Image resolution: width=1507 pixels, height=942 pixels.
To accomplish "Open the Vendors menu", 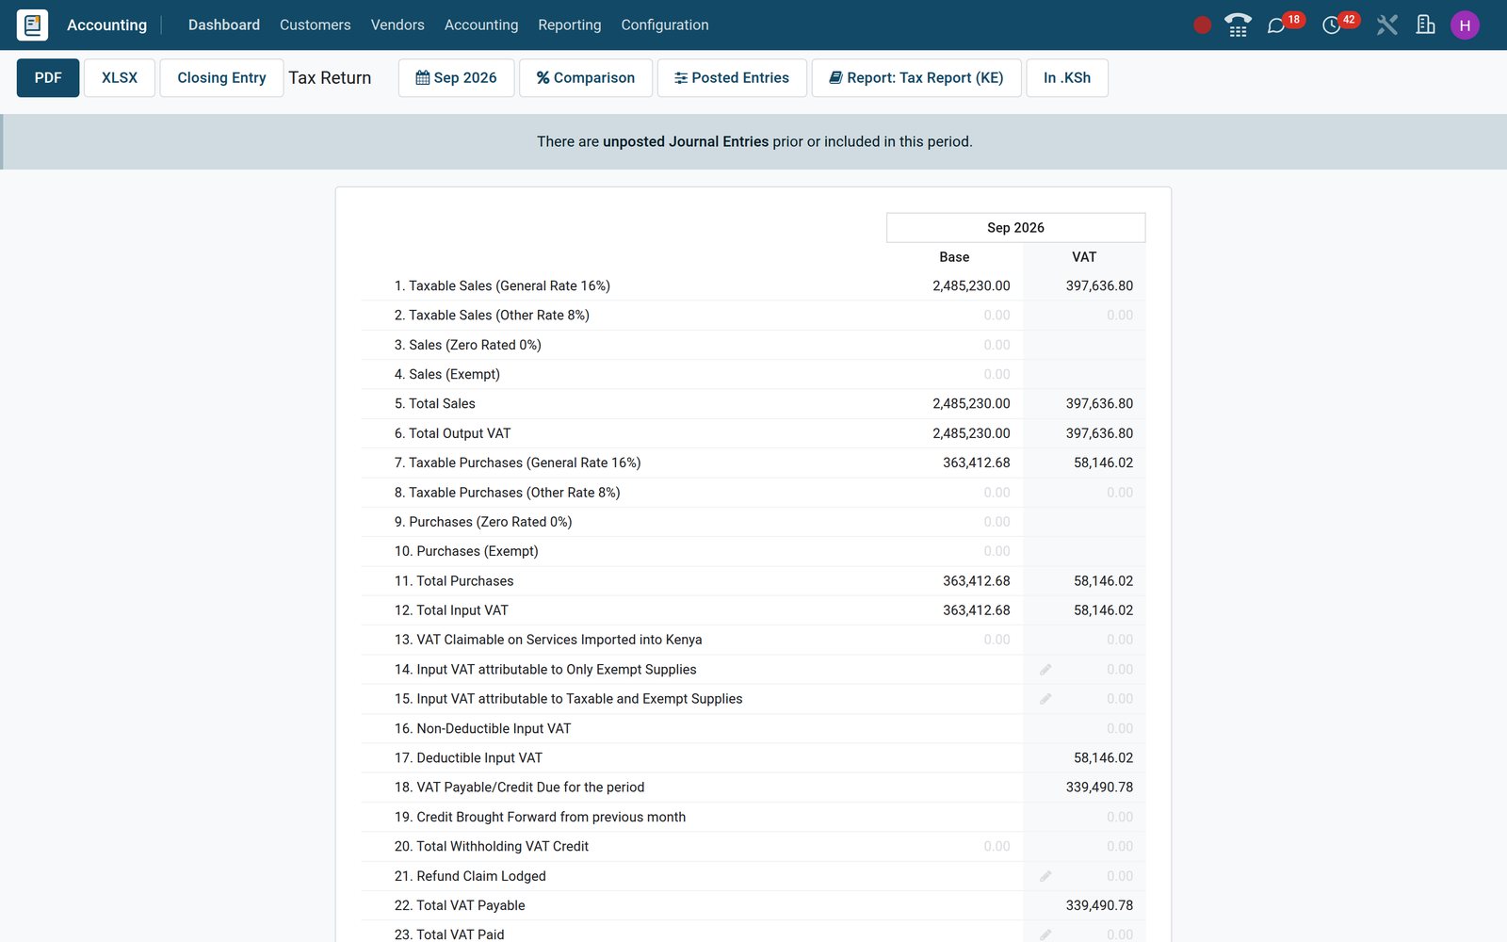I will [x=397, y=25].
